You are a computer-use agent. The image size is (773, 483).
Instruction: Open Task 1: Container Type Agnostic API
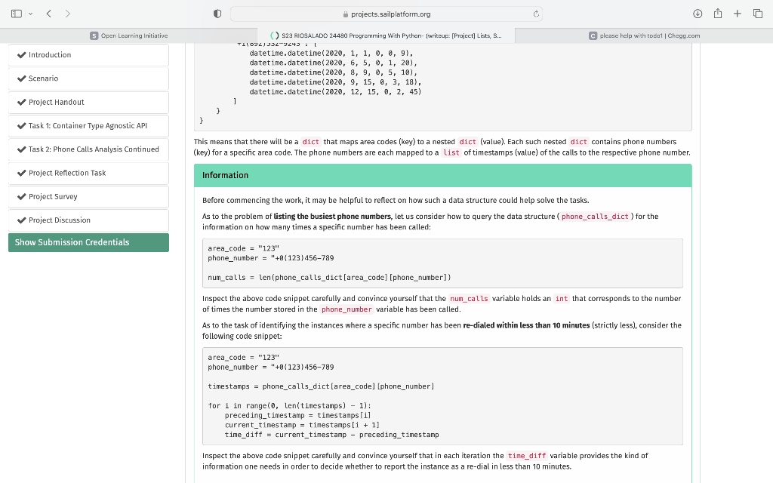click(x=88, y=125)
